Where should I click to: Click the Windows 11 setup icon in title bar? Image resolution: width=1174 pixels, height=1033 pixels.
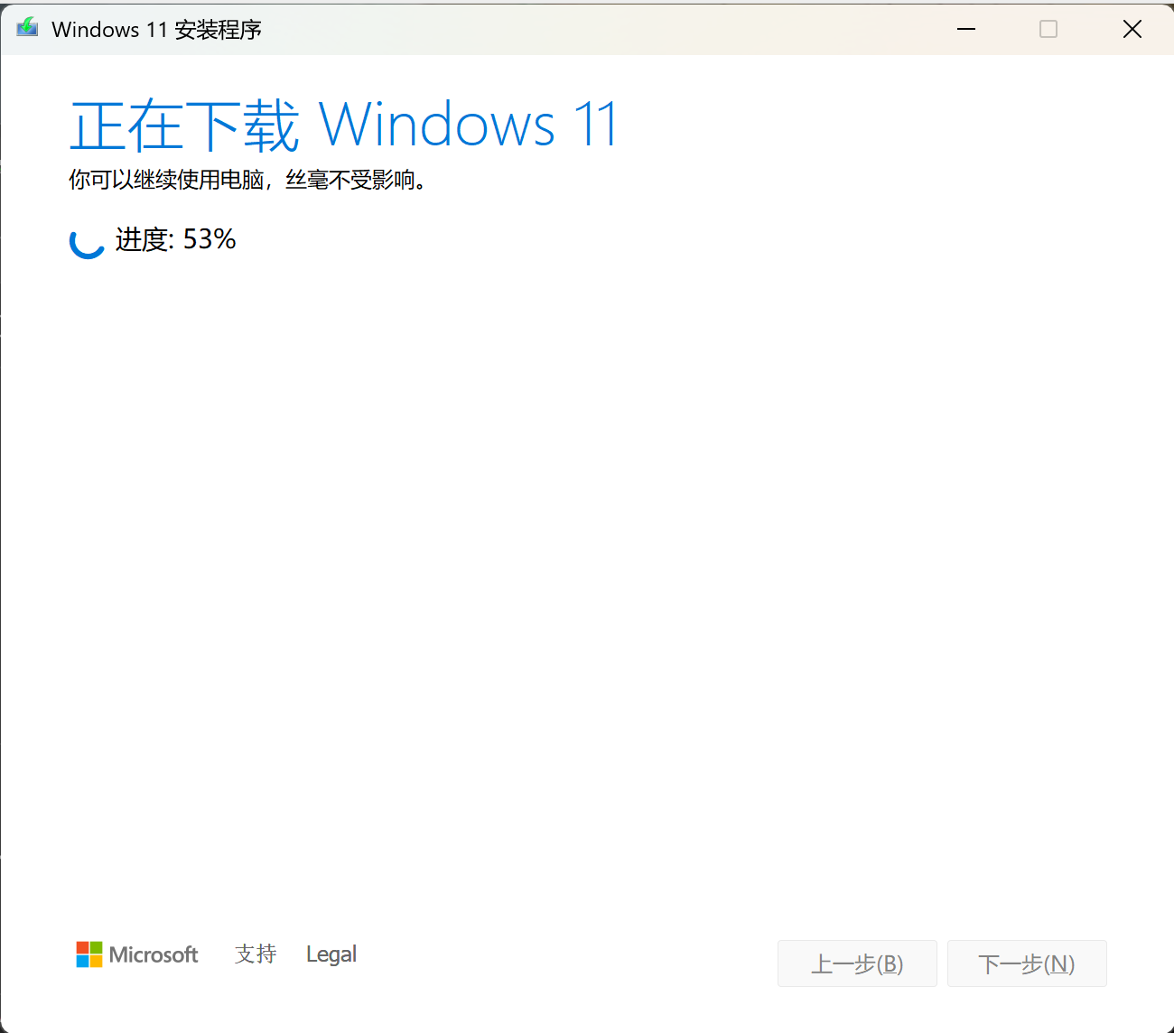[x=27, y=28]
